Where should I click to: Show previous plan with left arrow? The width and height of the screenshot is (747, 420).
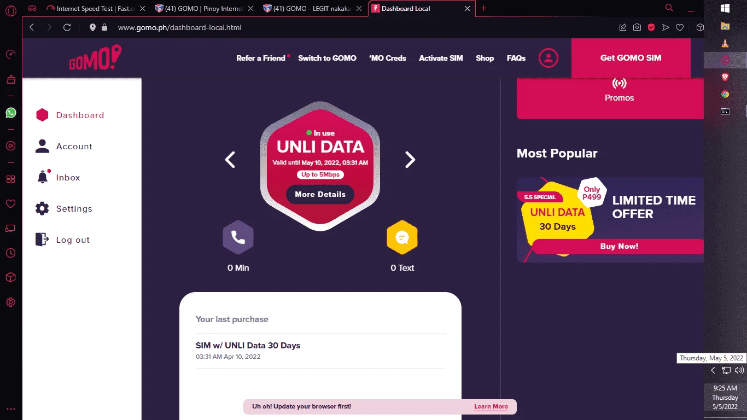[230, 160]
